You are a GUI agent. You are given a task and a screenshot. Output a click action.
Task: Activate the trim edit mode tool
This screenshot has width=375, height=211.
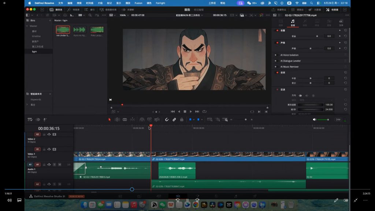(x=117, y=120)
